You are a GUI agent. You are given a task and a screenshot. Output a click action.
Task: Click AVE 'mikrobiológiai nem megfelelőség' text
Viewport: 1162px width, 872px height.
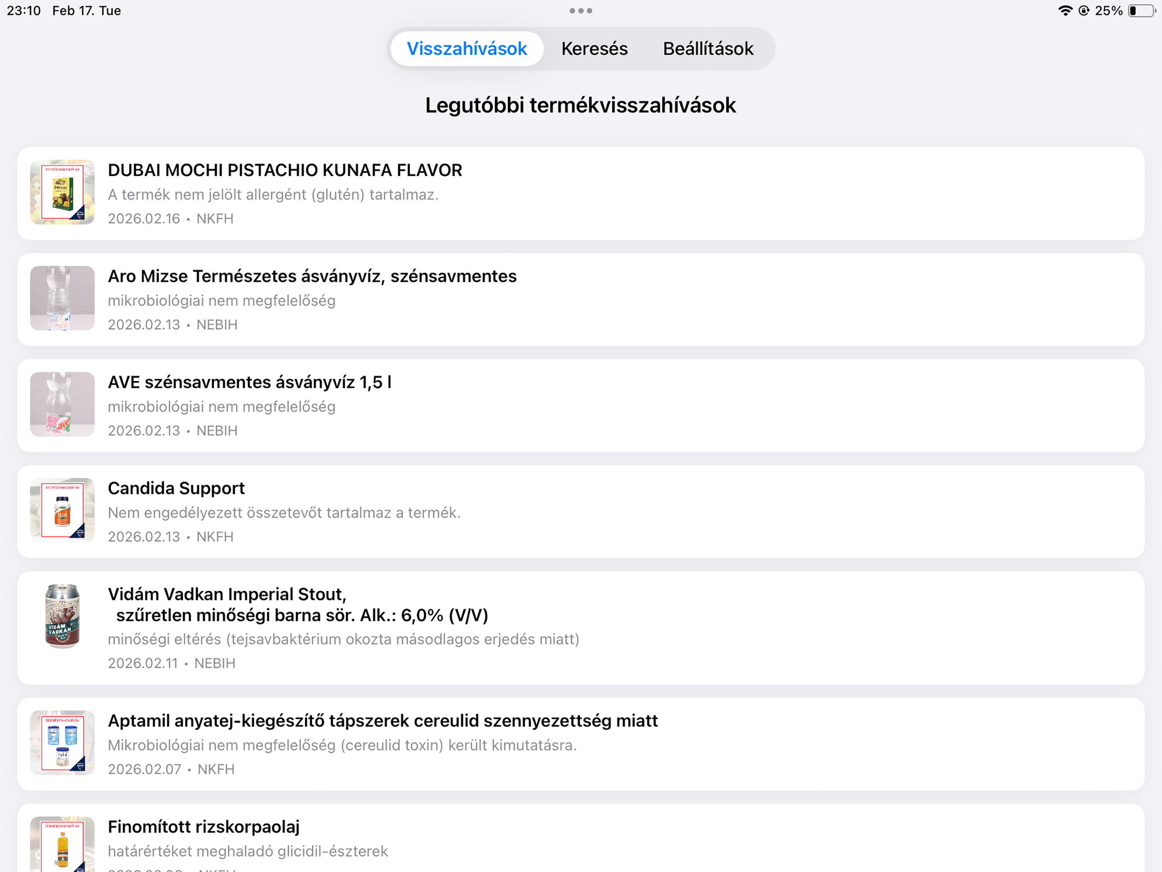pos(222,406)
